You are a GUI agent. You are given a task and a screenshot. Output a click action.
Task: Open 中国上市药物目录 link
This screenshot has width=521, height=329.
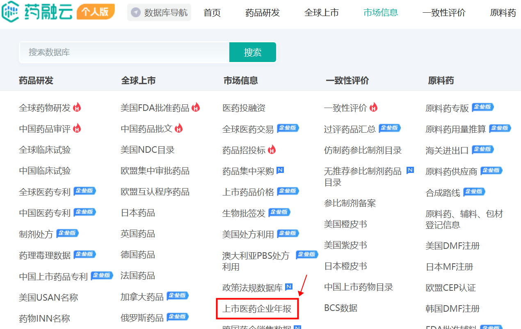pos(359,287)
